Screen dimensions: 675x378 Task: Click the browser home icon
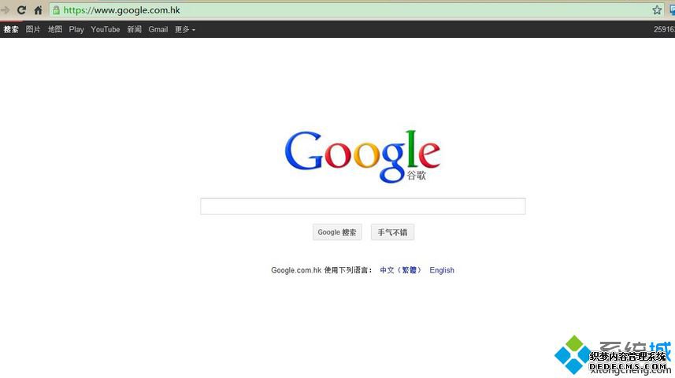[x=38, y=10]
